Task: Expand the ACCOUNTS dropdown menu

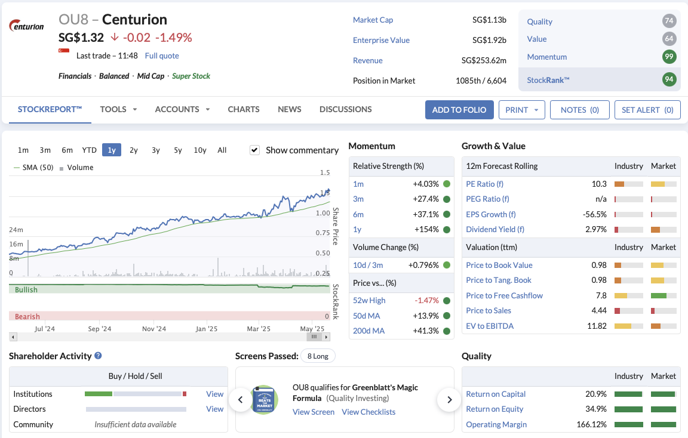Action: tap(182, 109)
